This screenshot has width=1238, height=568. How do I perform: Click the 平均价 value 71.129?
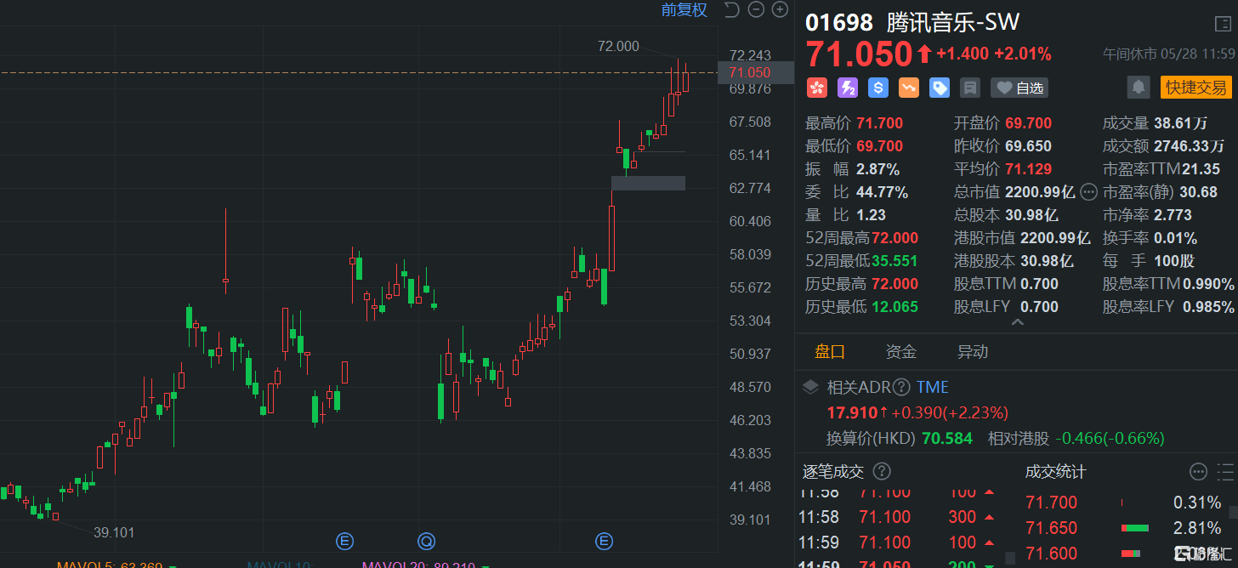tap(1028, 169)
